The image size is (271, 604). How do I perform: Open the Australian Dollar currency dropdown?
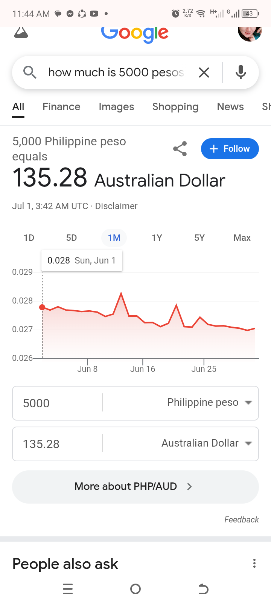pyautogui.click(x=206, y=444)
